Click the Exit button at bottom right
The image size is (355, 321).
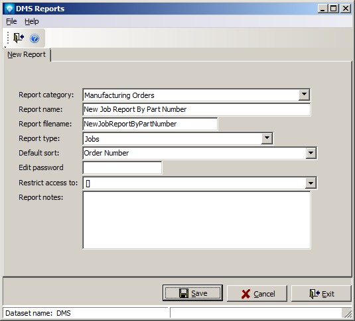tap(321, 294)
